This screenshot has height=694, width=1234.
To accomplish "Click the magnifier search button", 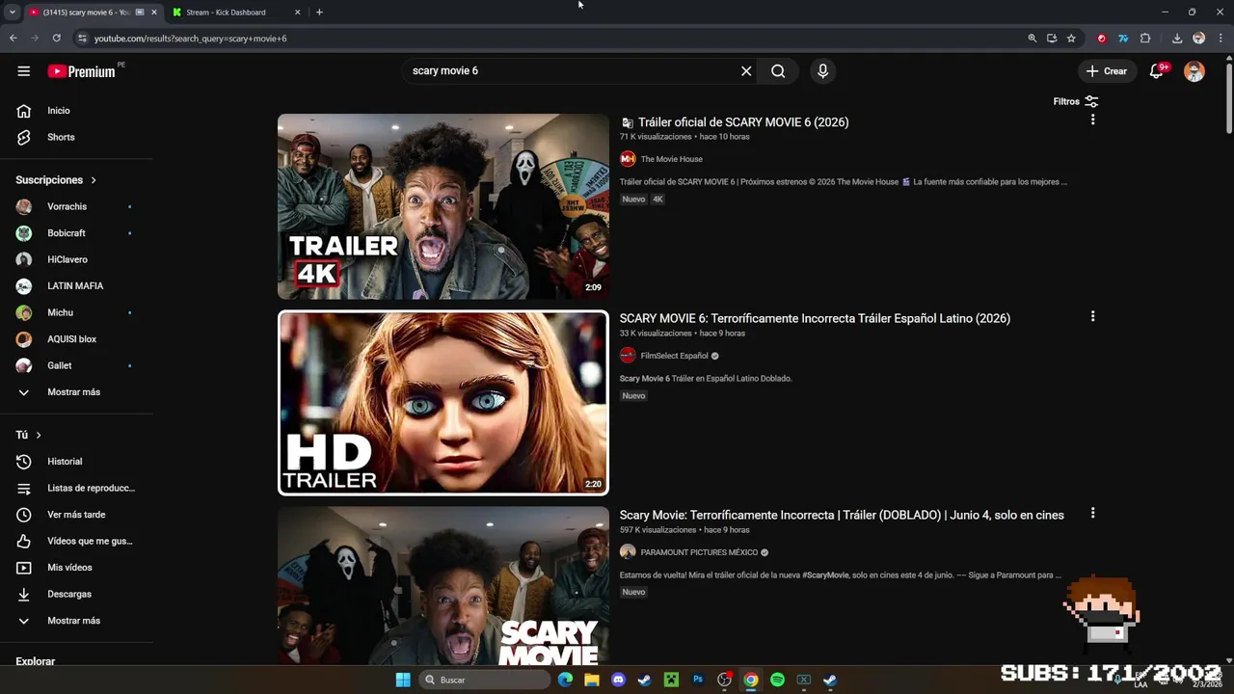I will point(778,71).
